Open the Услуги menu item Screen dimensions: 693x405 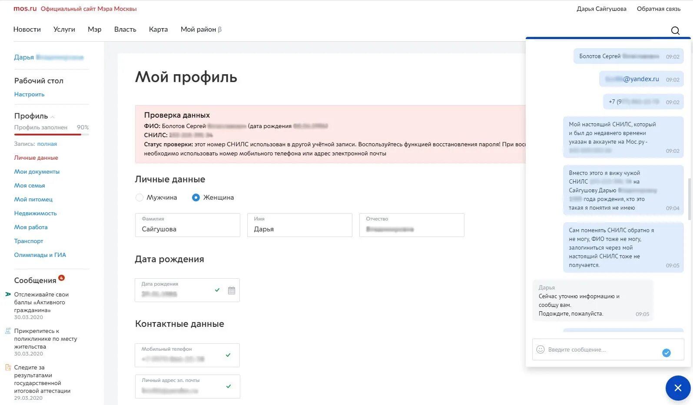64,30
